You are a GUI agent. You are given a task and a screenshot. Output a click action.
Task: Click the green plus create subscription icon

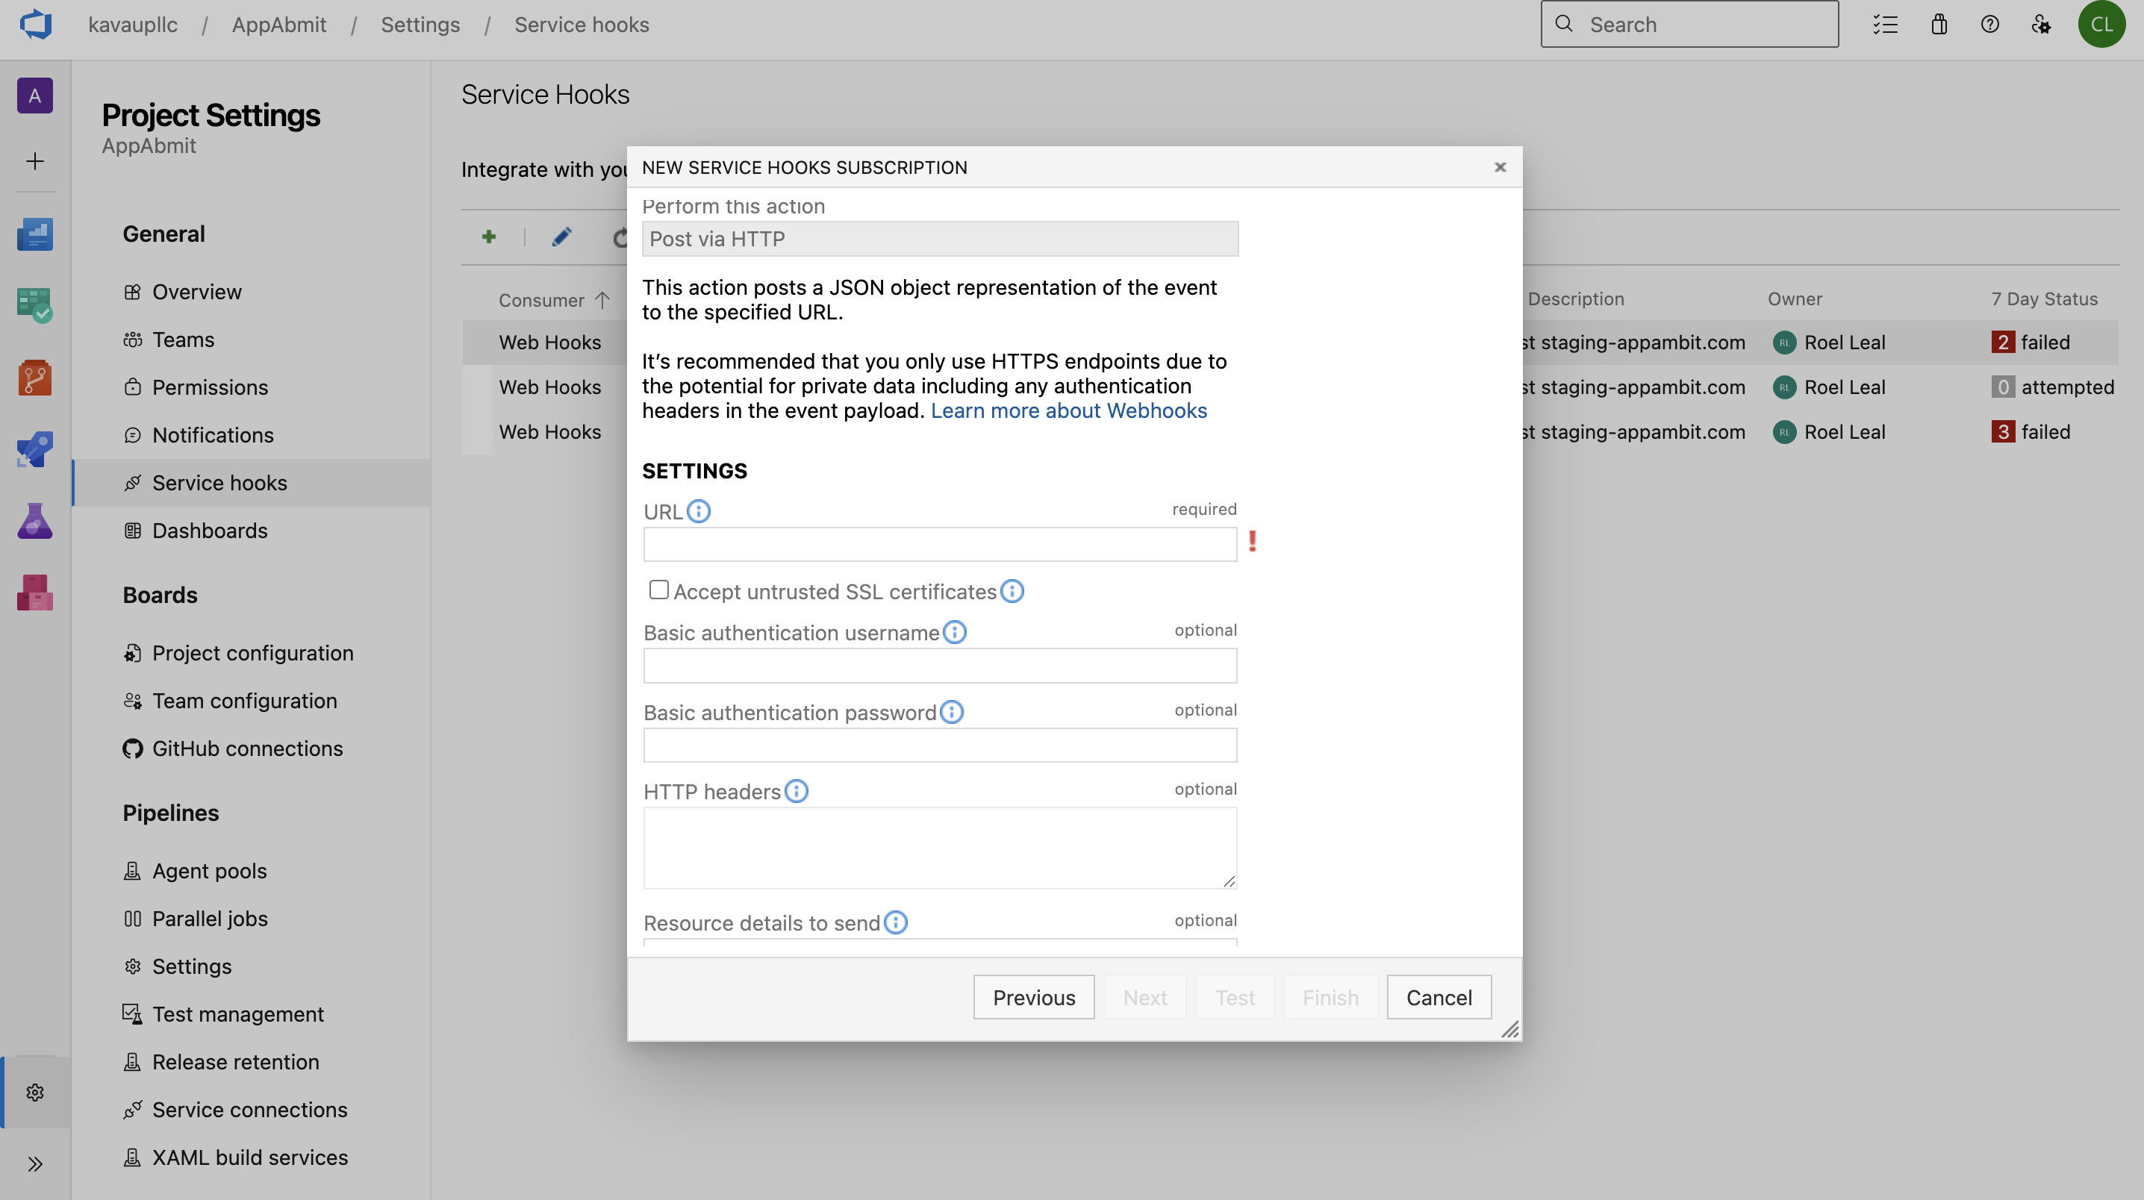coord(488,237)
